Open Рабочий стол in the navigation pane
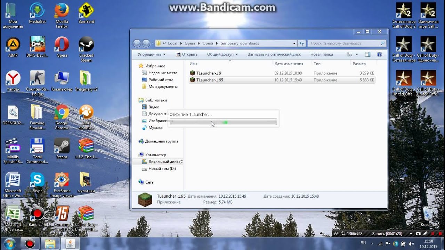445x250 pixels. click(157, 80)
